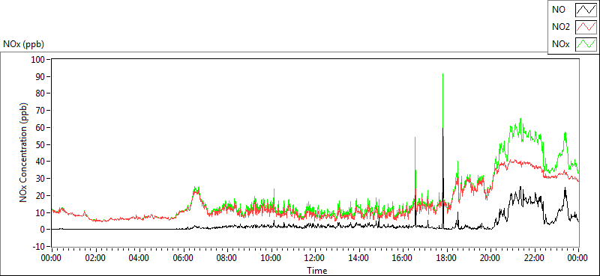Click the 80 value on the Y axis
Image resolution: width=600 pixels, height=276 pixels.
pos(41,93)
